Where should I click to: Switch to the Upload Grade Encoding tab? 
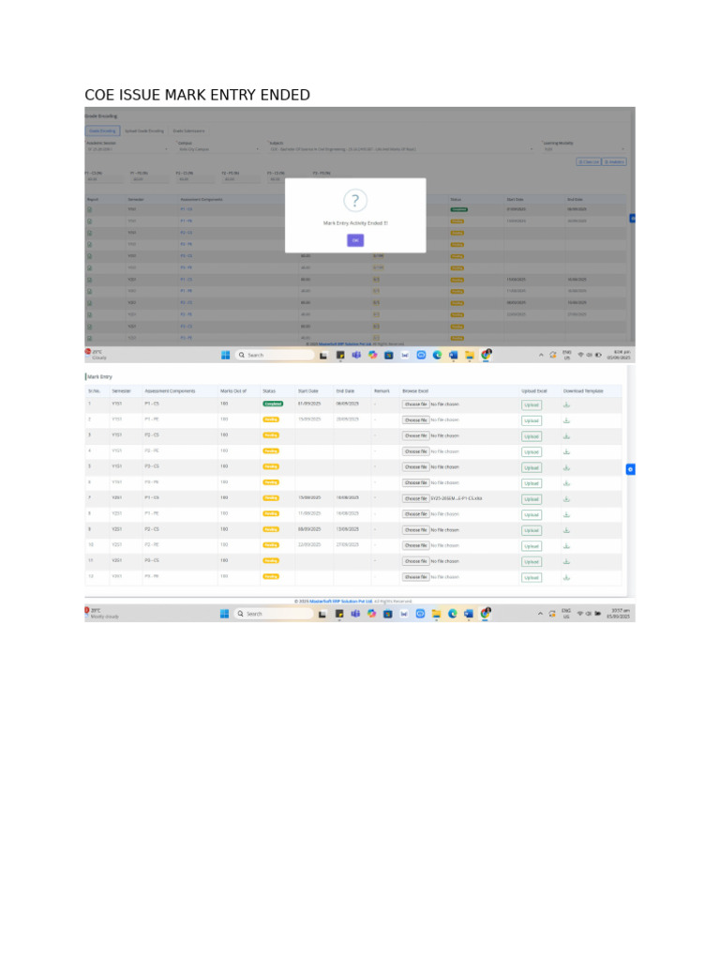click(x=144, y=130)
